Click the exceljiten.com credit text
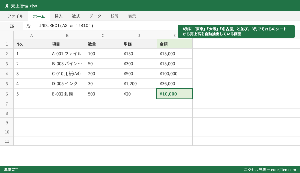 tap(270, 170)
